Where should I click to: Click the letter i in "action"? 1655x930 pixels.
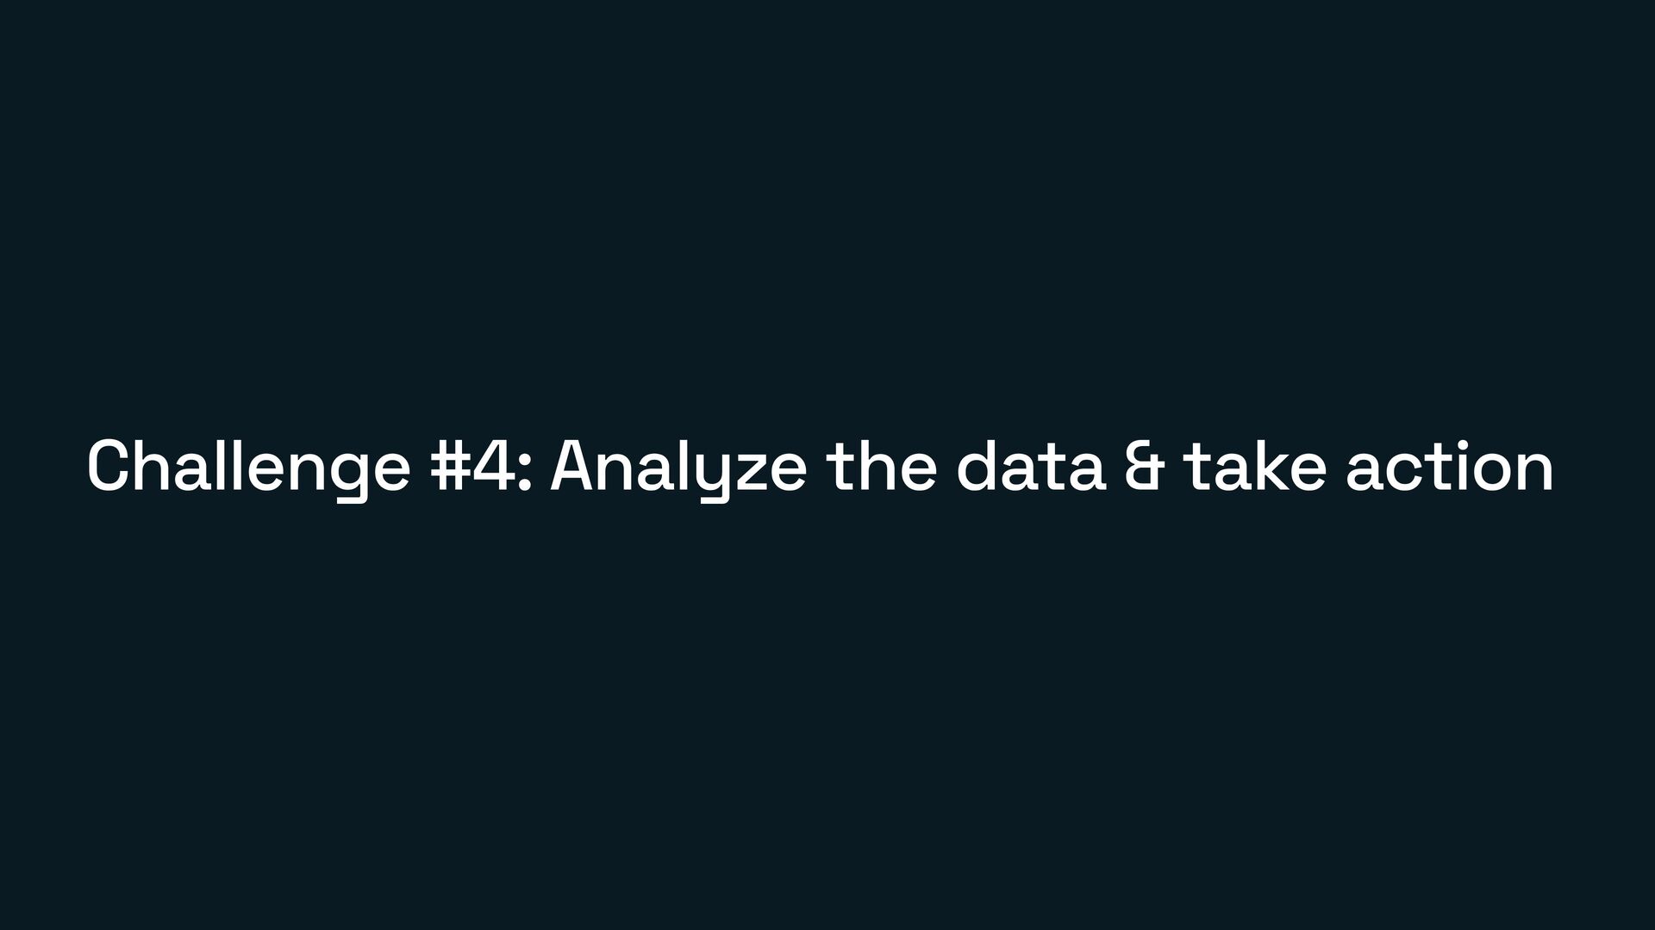1463,465
